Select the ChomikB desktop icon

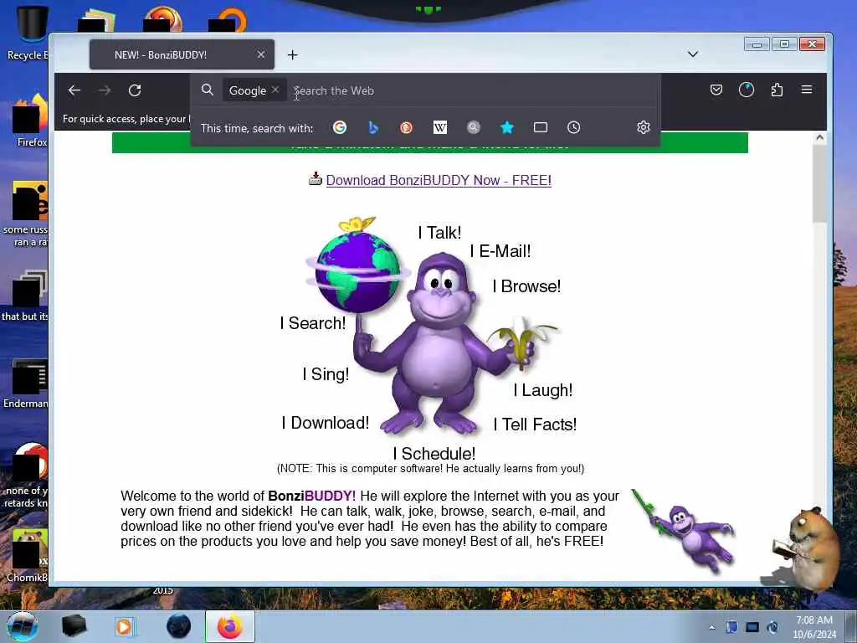coord(28,555)
